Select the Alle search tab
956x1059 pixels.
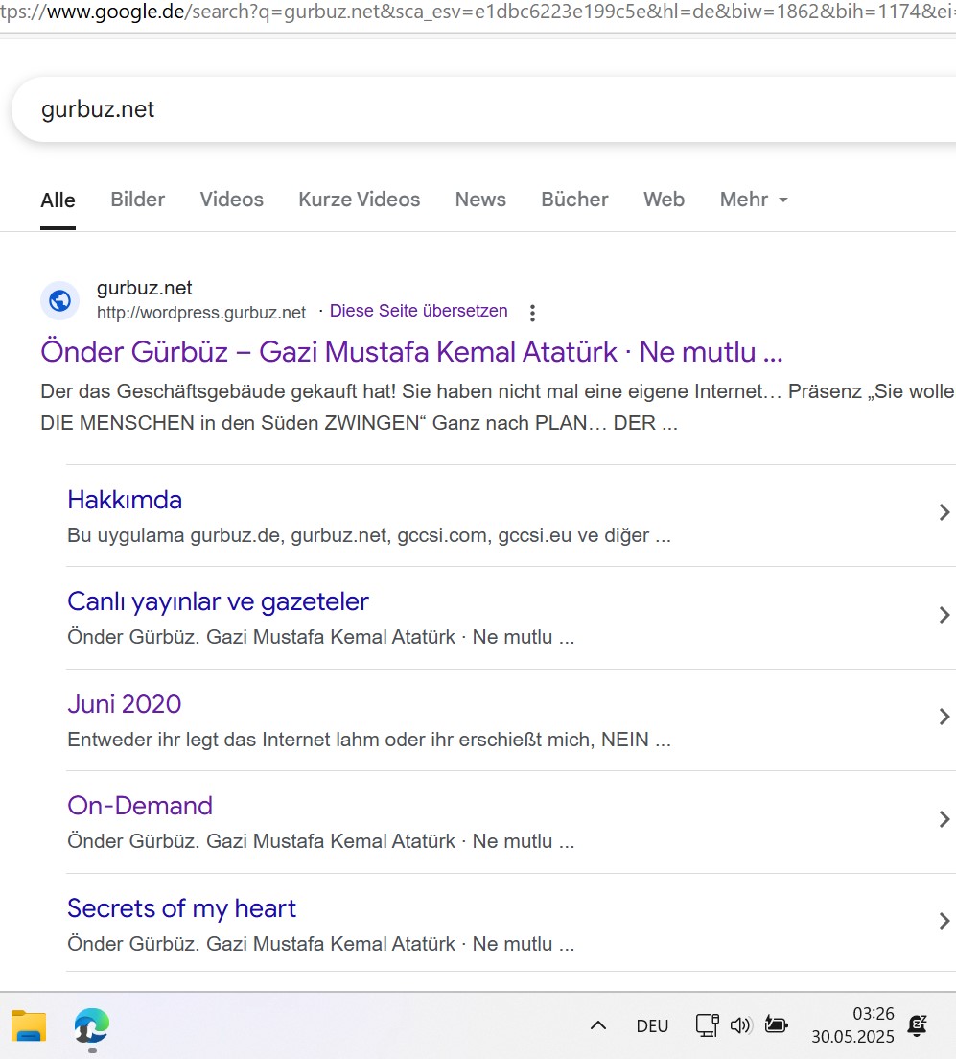coord(58,200)
